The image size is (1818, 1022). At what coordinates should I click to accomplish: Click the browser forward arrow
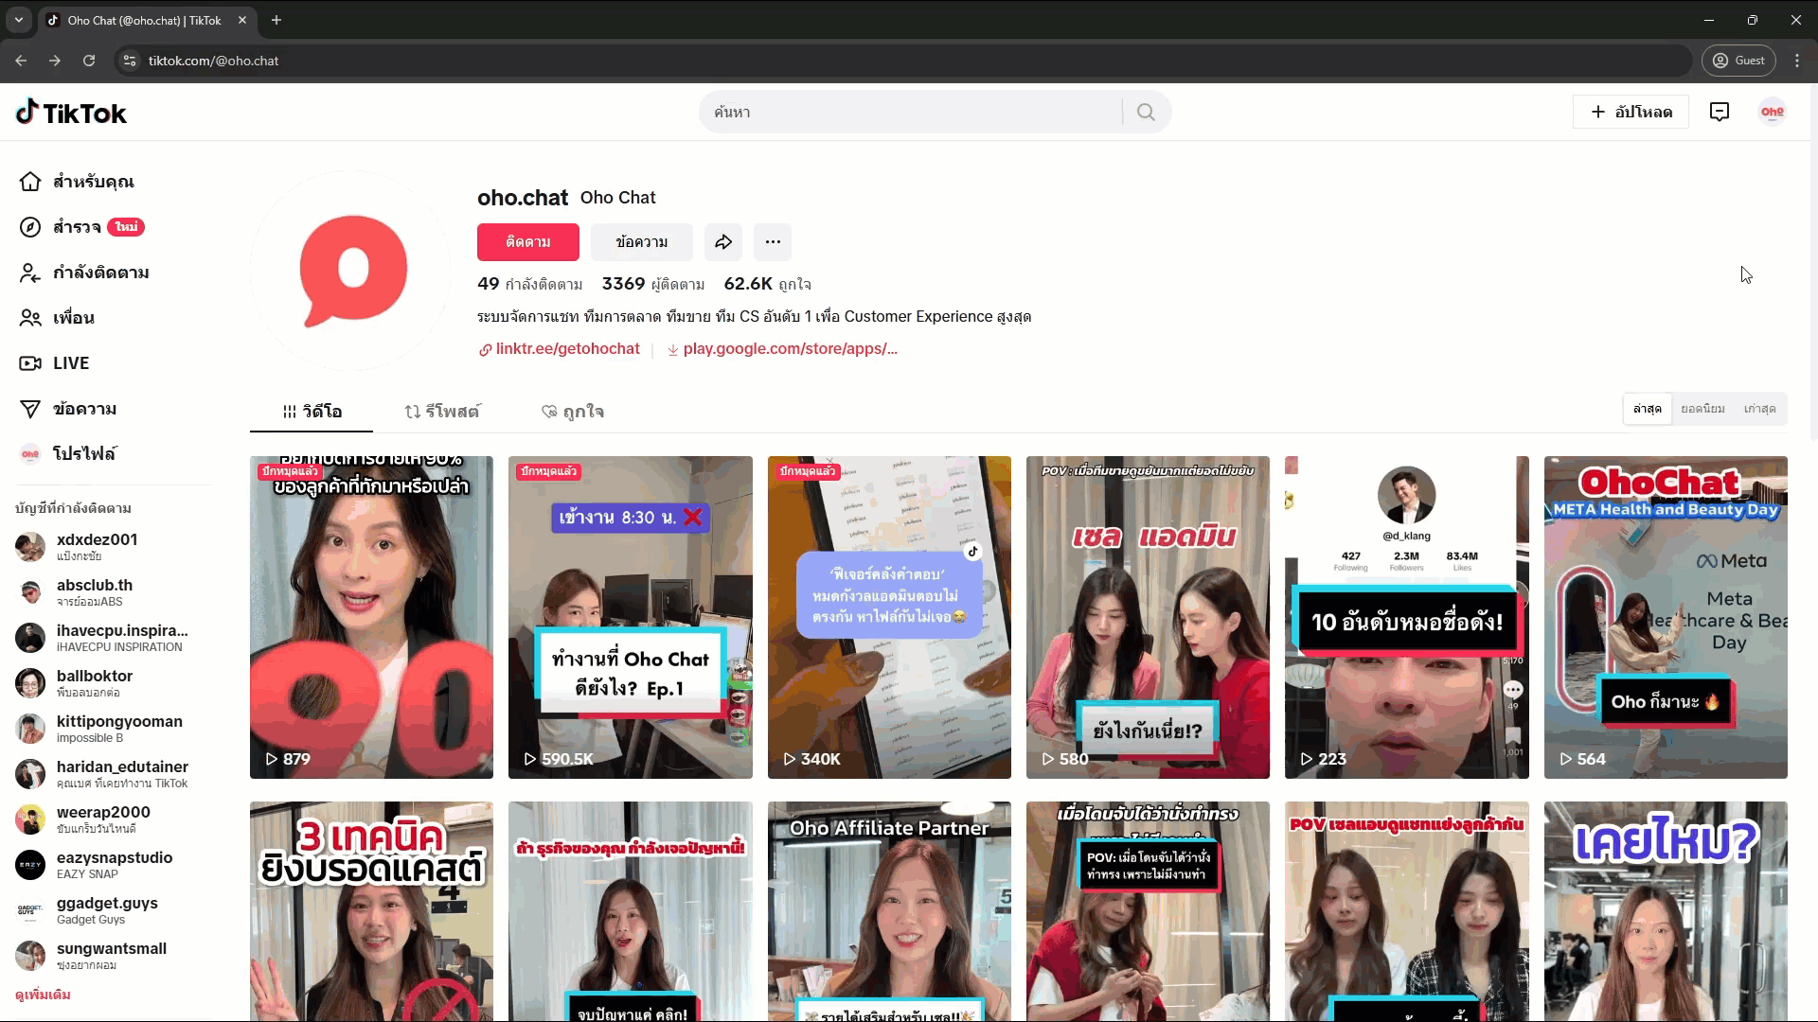coord(55,61)
